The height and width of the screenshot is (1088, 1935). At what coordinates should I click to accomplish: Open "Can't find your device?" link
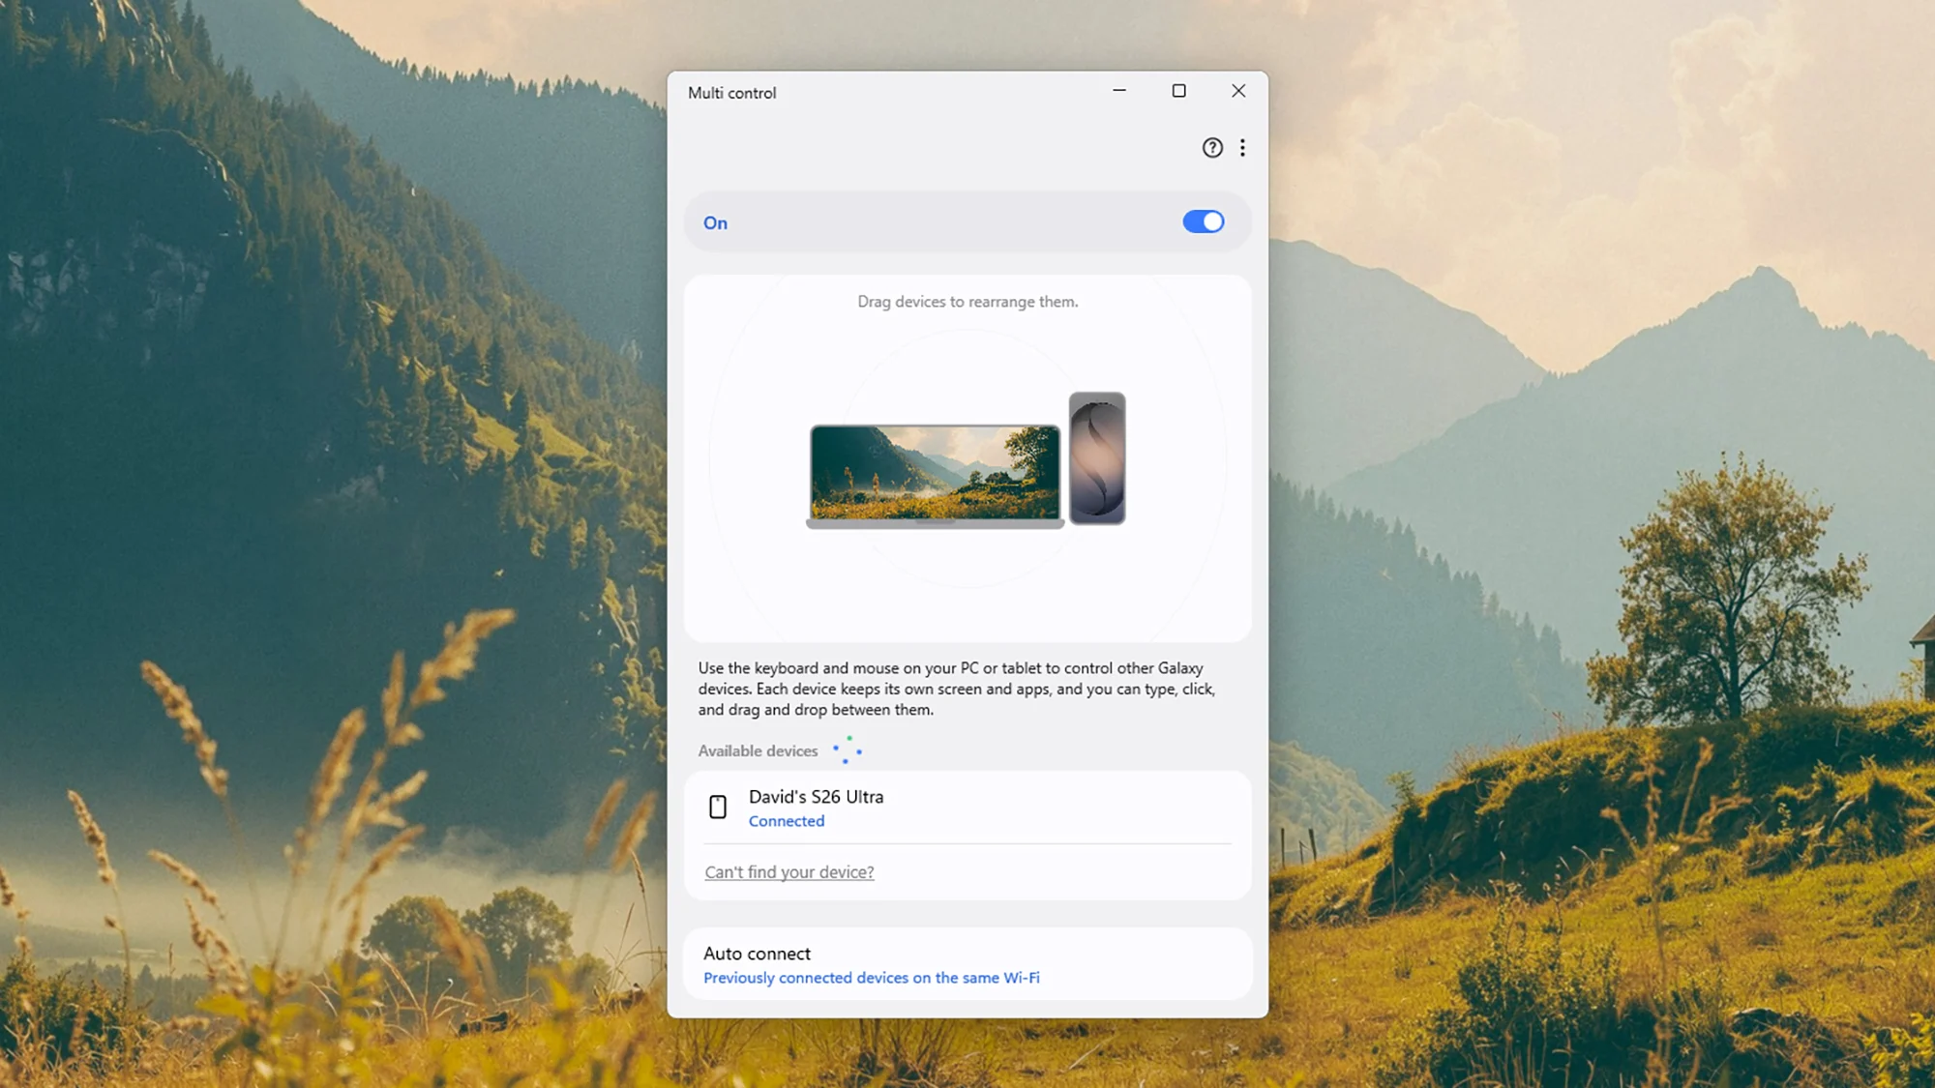(789, 872)
